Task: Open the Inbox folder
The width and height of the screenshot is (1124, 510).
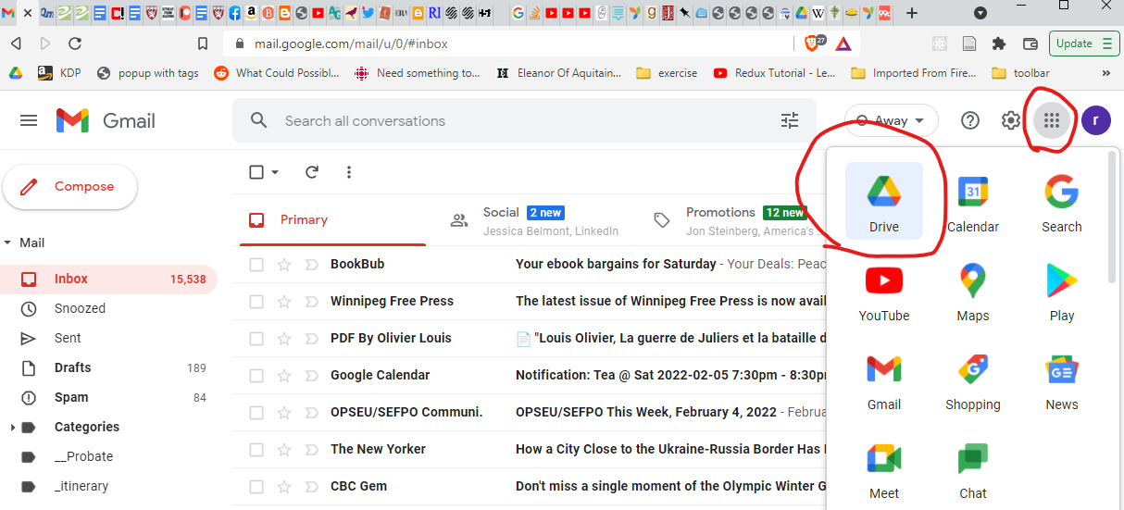Action: pyautogui.click(x=108, y=280)
